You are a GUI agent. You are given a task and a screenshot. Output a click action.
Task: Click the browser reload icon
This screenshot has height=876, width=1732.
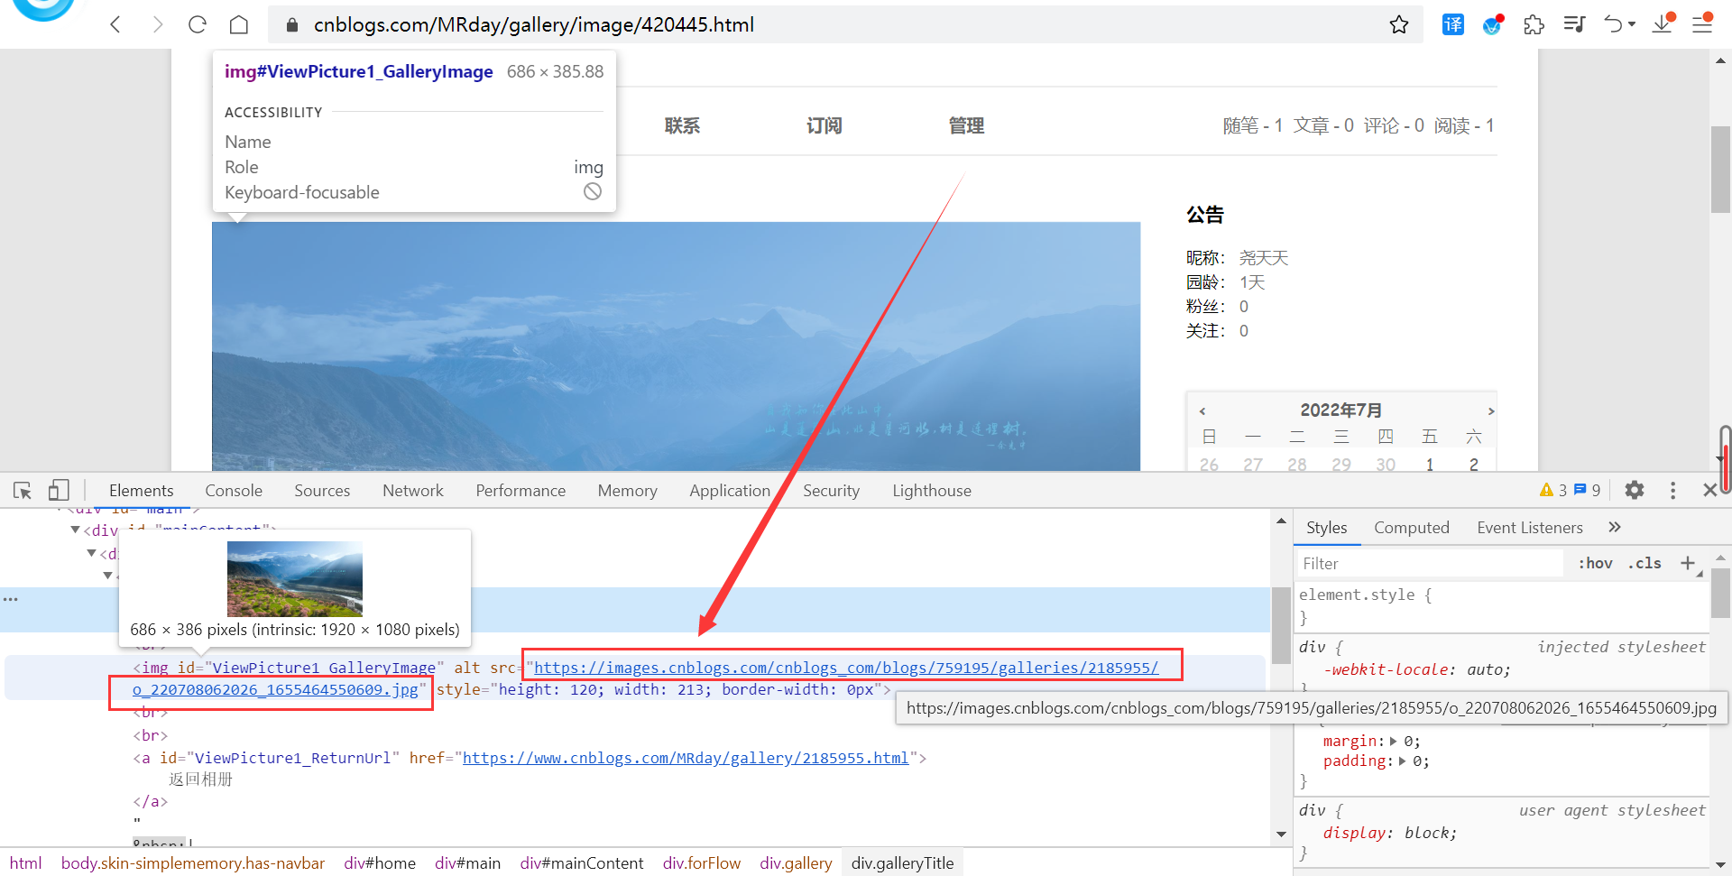tap(198, 24)
